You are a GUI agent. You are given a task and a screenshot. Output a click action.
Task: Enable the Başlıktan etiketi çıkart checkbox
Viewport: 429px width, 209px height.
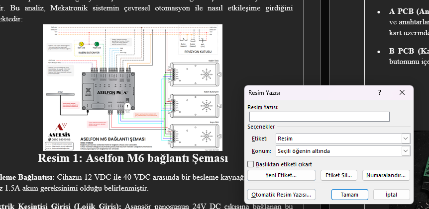pyautogui.click(x=250, y=164)
